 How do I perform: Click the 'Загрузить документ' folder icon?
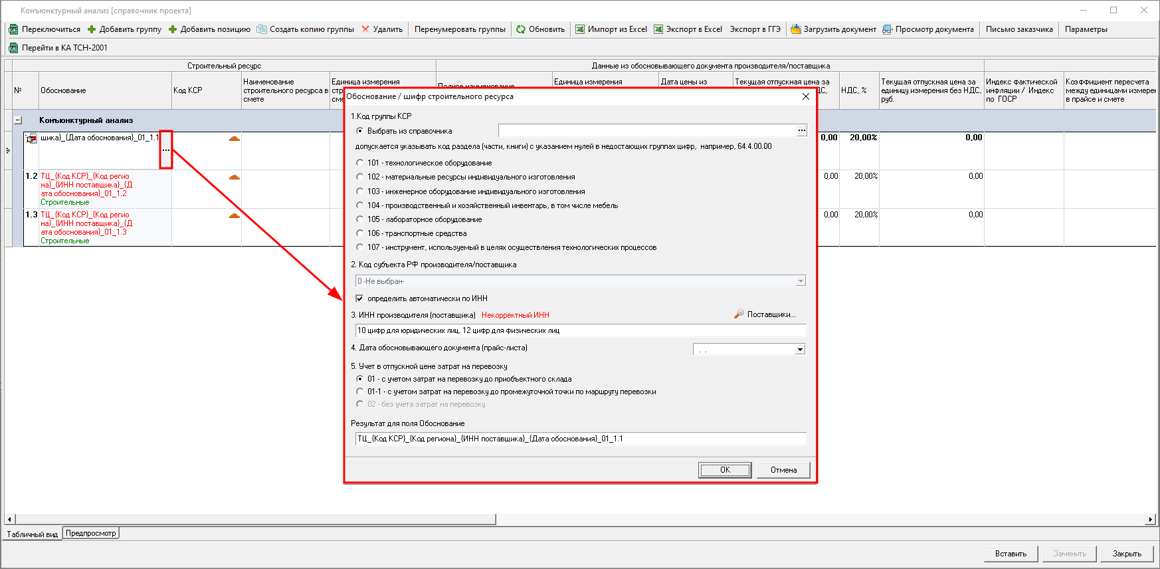click(795, 29)
